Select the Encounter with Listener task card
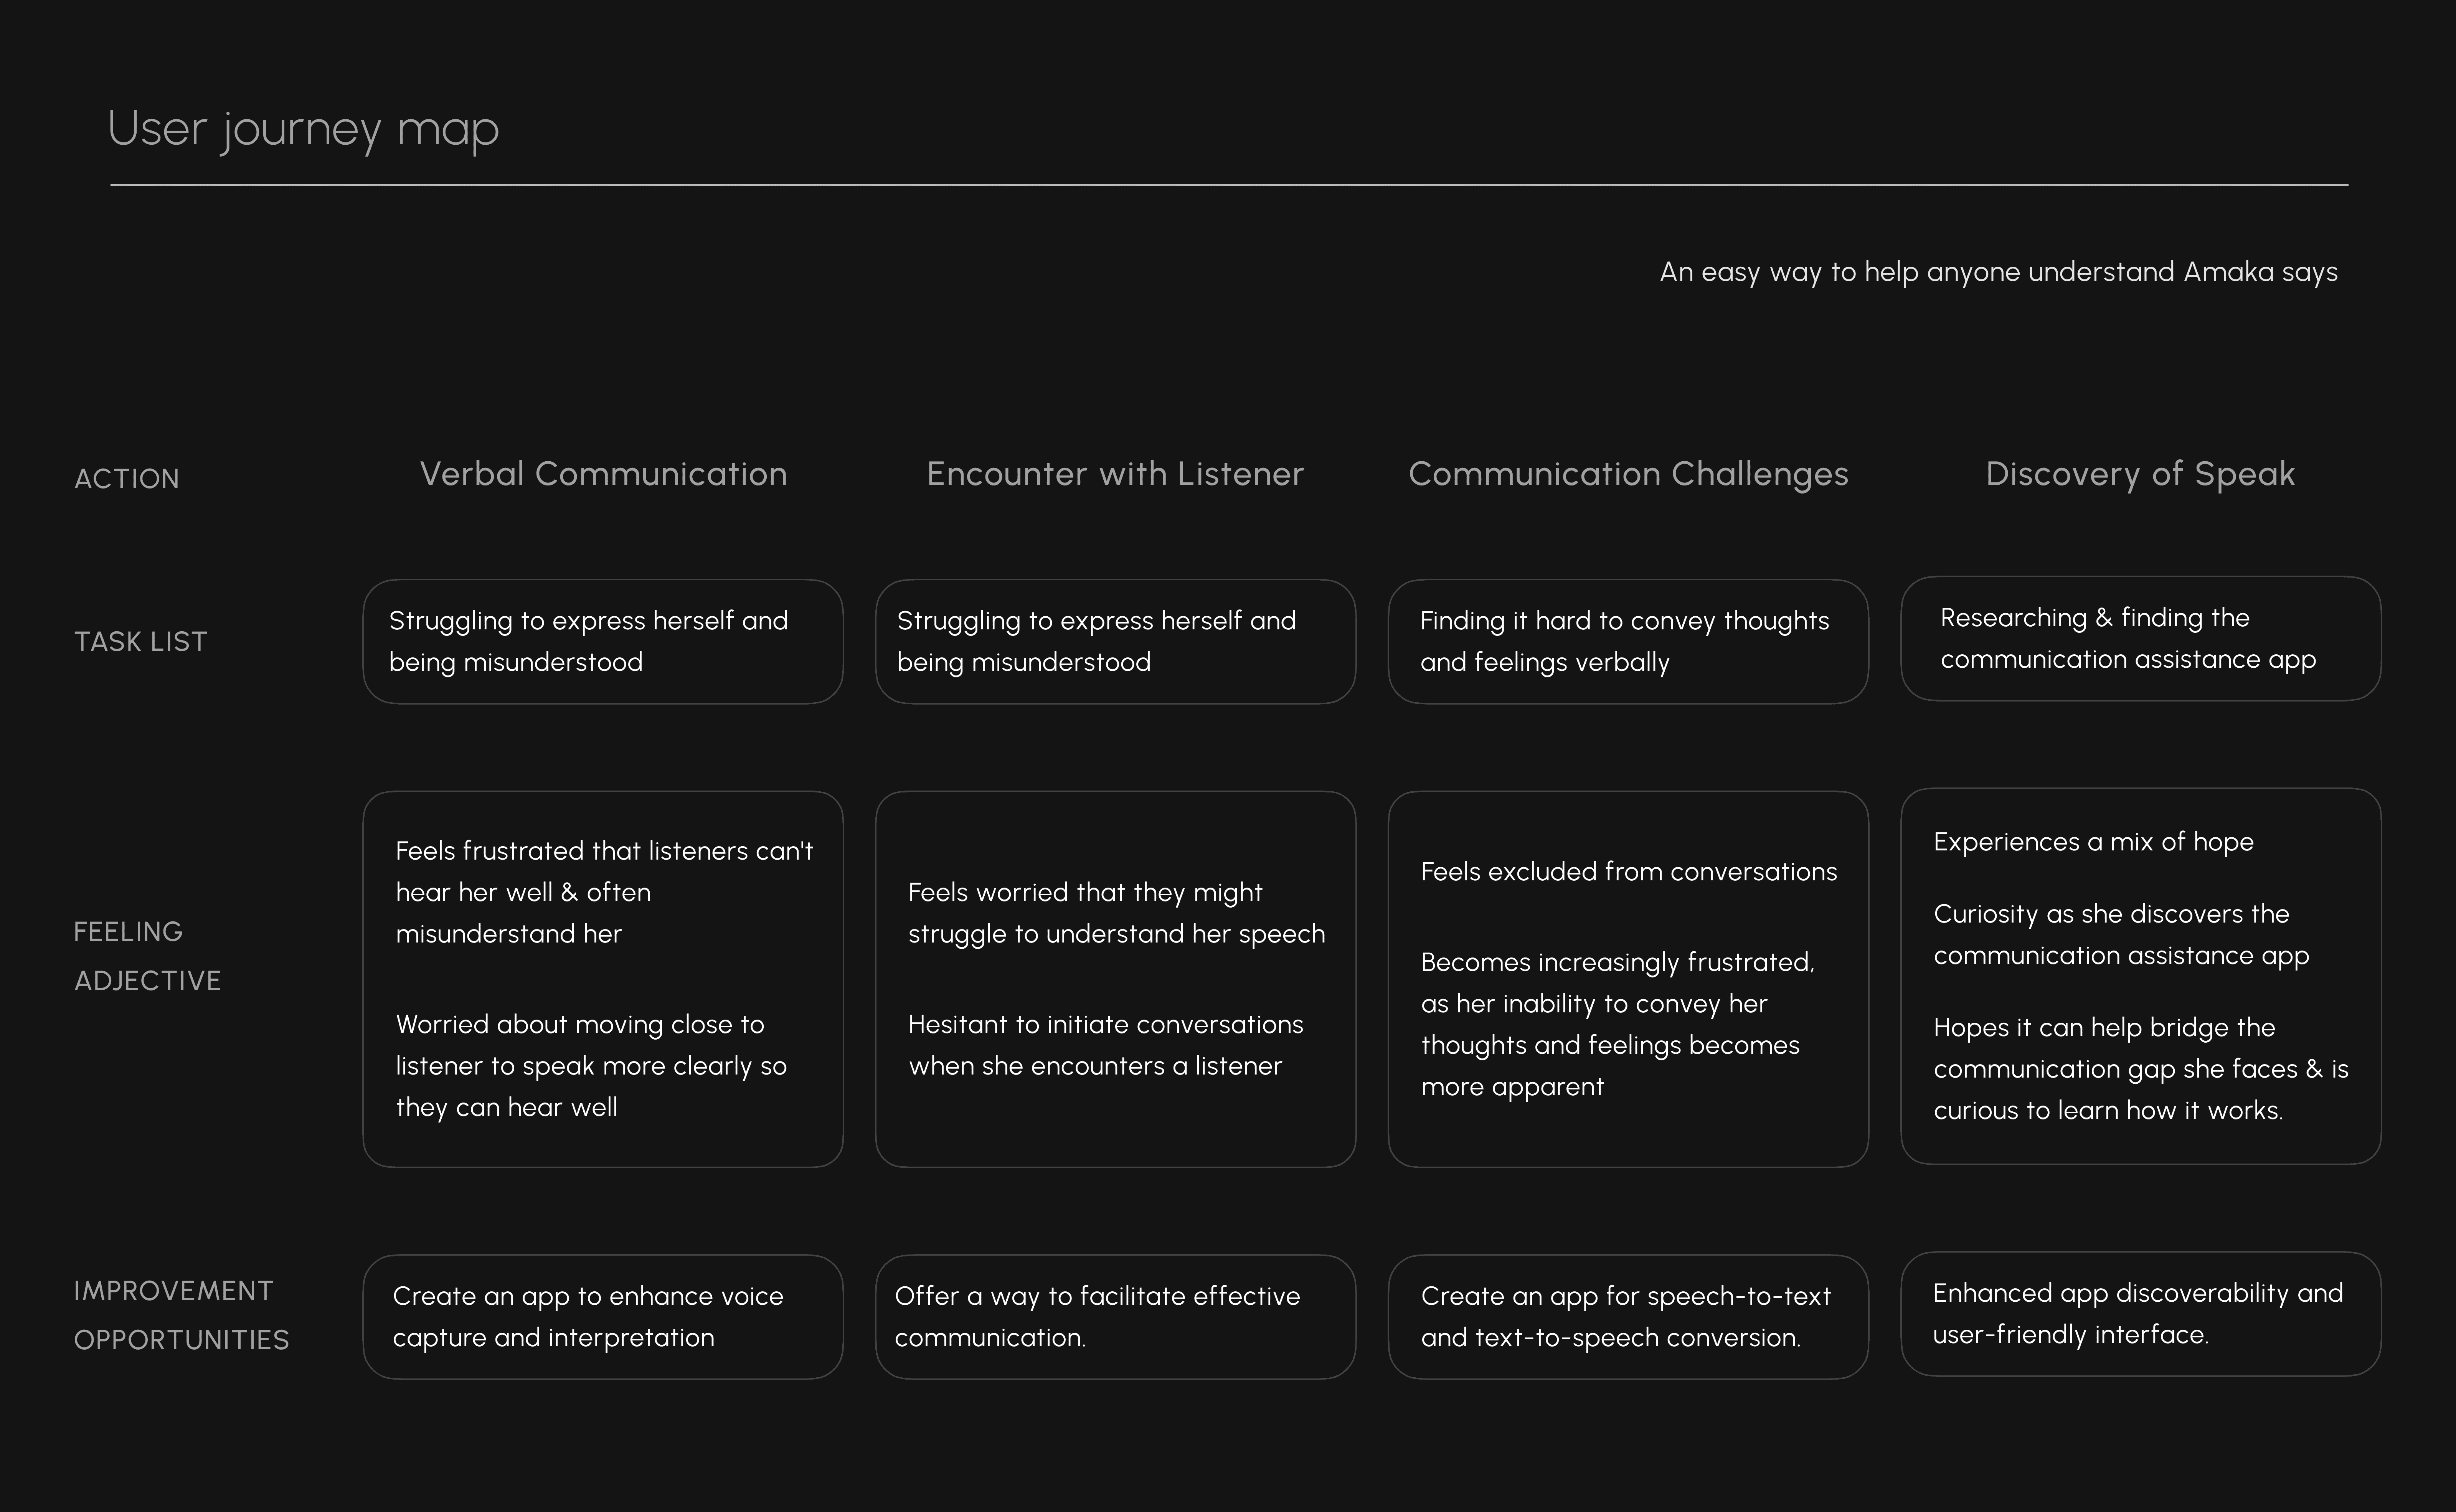Image resolution: width=2456 pixels, height=1512 pixels. [1115, 642]
